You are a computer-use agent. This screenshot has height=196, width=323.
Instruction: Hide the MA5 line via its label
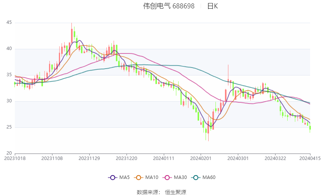124,177
